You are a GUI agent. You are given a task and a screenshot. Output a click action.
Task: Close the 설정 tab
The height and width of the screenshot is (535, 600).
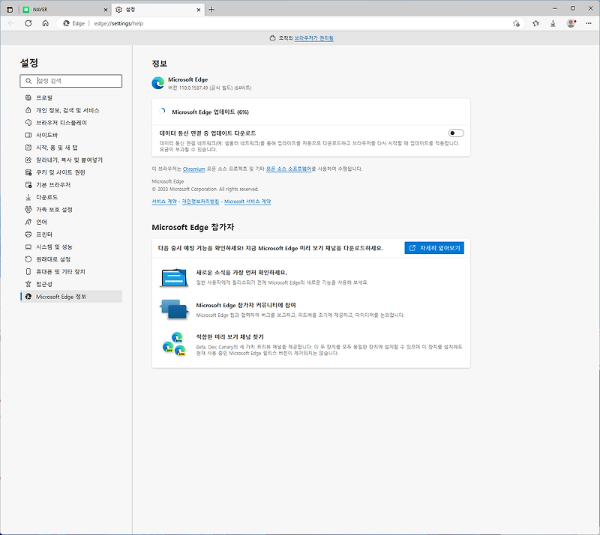coord(198,10)
